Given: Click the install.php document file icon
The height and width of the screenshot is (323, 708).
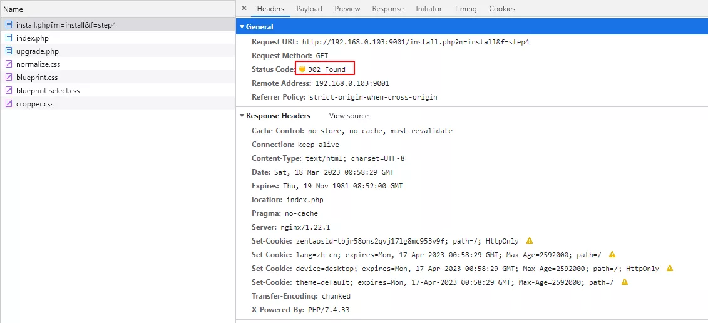Looking at the screenshot, I should (9, 25).
